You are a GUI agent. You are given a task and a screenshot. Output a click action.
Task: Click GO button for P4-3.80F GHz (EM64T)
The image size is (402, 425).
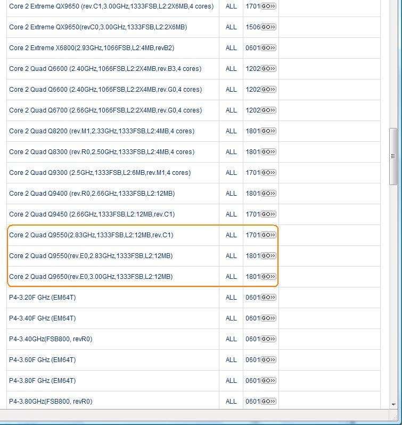(268, 381)
